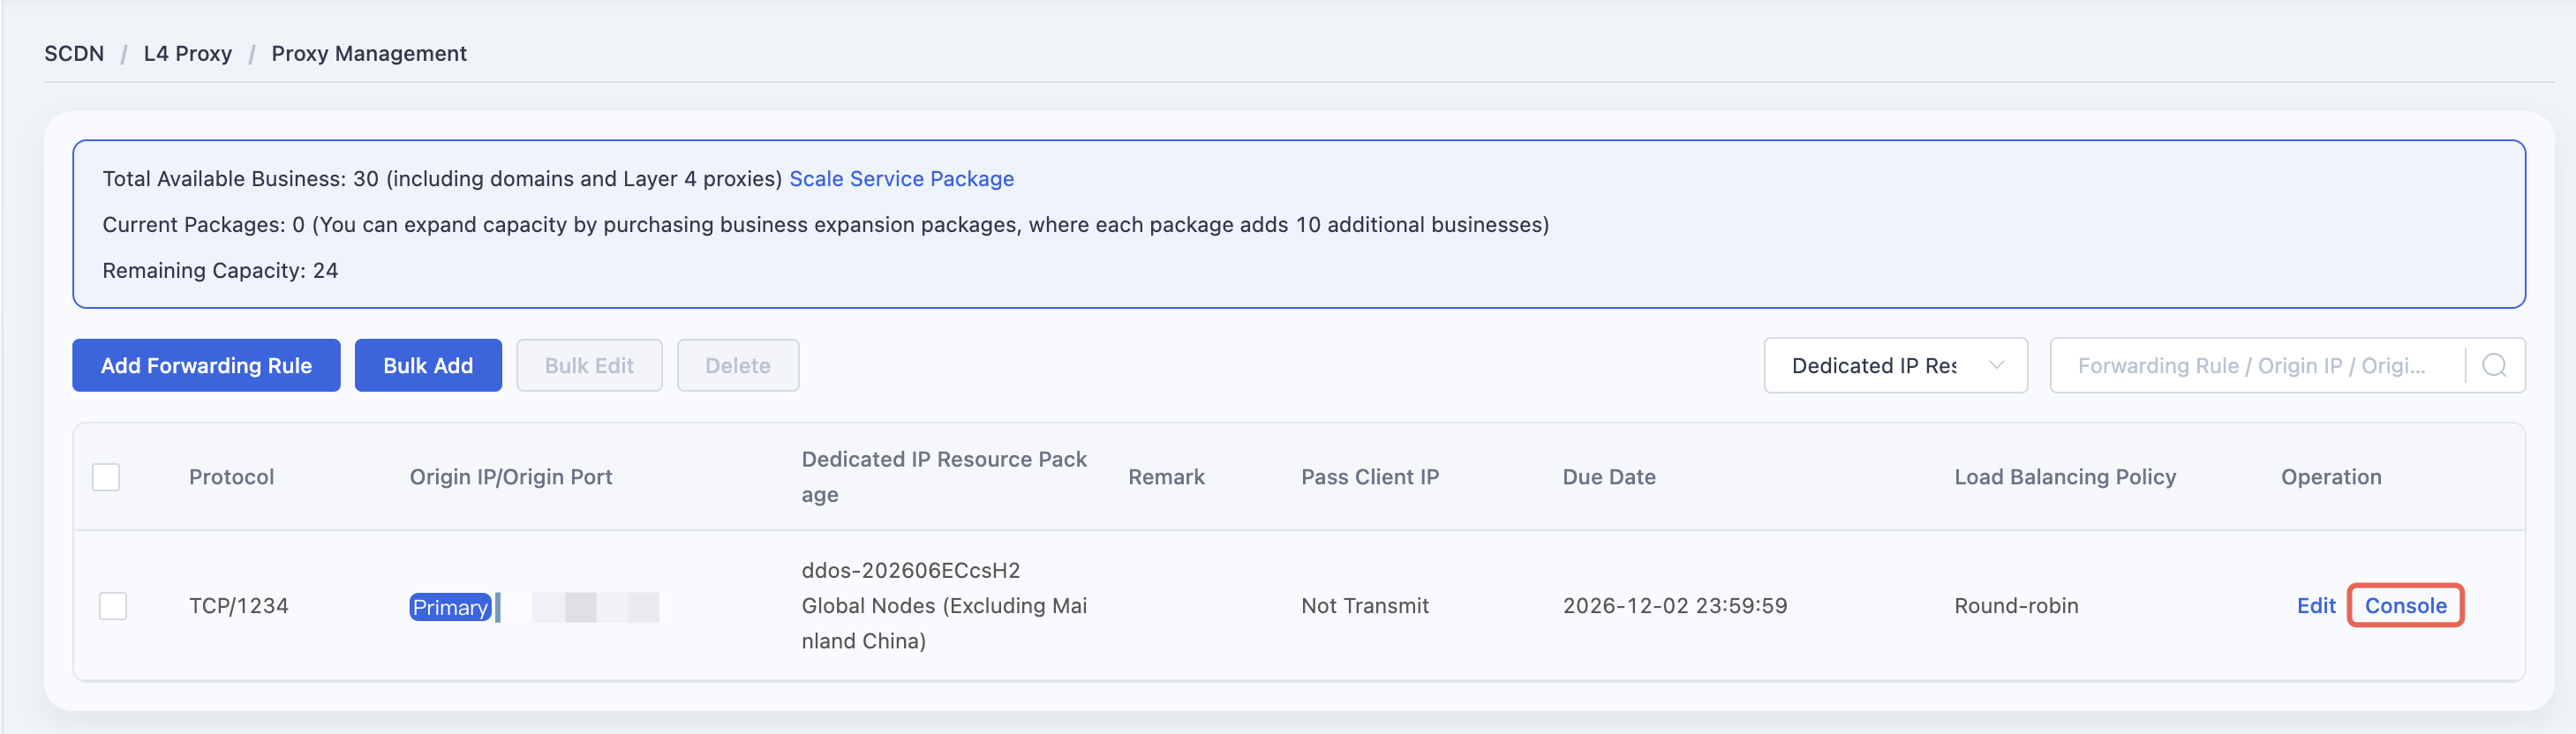The width and height of the screenshot is (2576, 734).
Task: Click due date 2026-12-02 23:59:59
Action: click(x=1675, y=606)
